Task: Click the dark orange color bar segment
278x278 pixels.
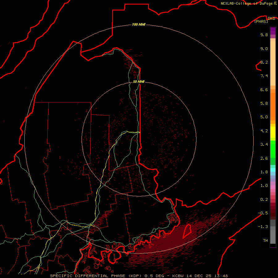Action: [x=273, y=107]
